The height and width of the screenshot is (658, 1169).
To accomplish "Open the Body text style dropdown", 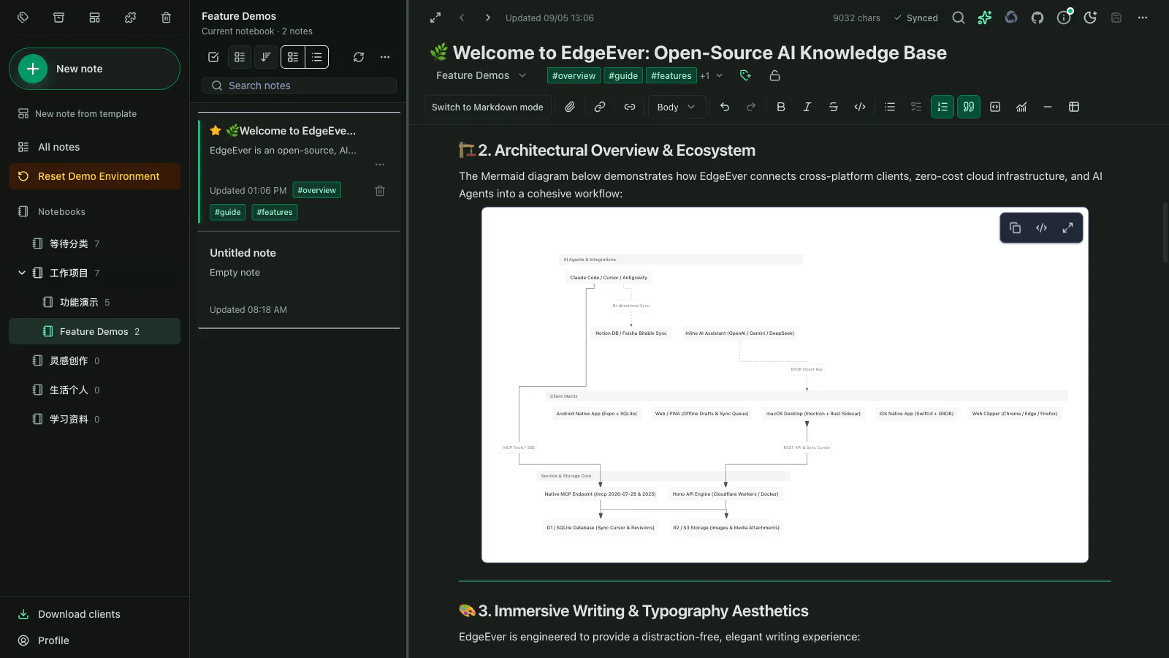I will pyautogui.click(x=677, y=107).
